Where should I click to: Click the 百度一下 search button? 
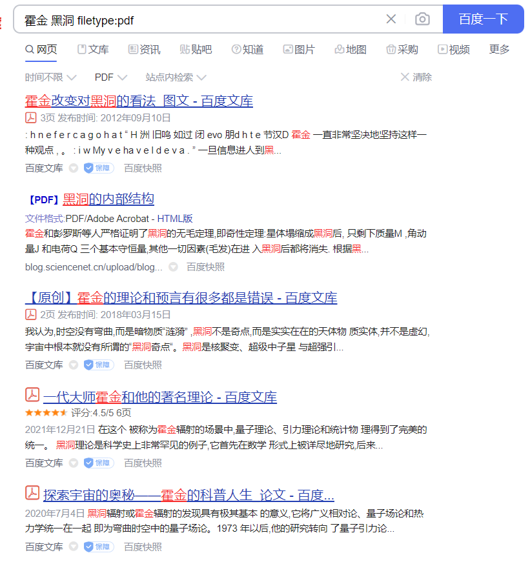tap(484, 19)
